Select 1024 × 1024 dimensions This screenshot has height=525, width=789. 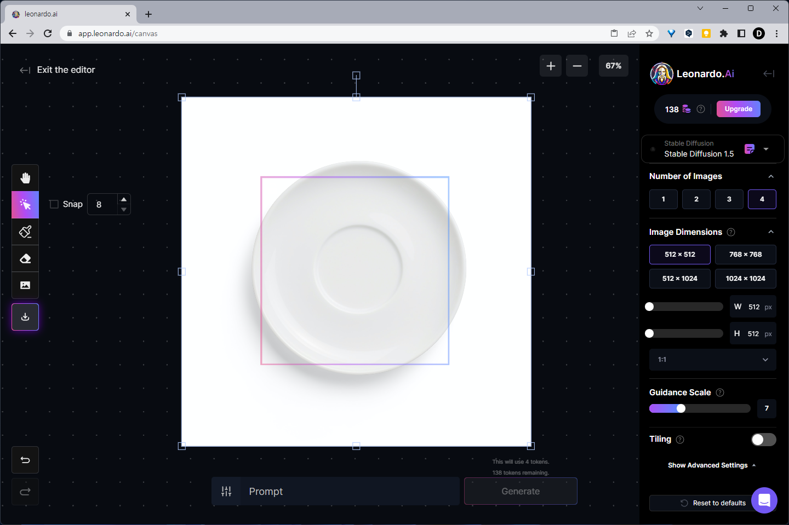click(746, 279)
